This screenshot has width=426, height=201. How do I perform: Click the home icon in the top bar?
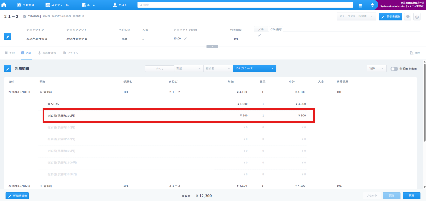[4, 5]
